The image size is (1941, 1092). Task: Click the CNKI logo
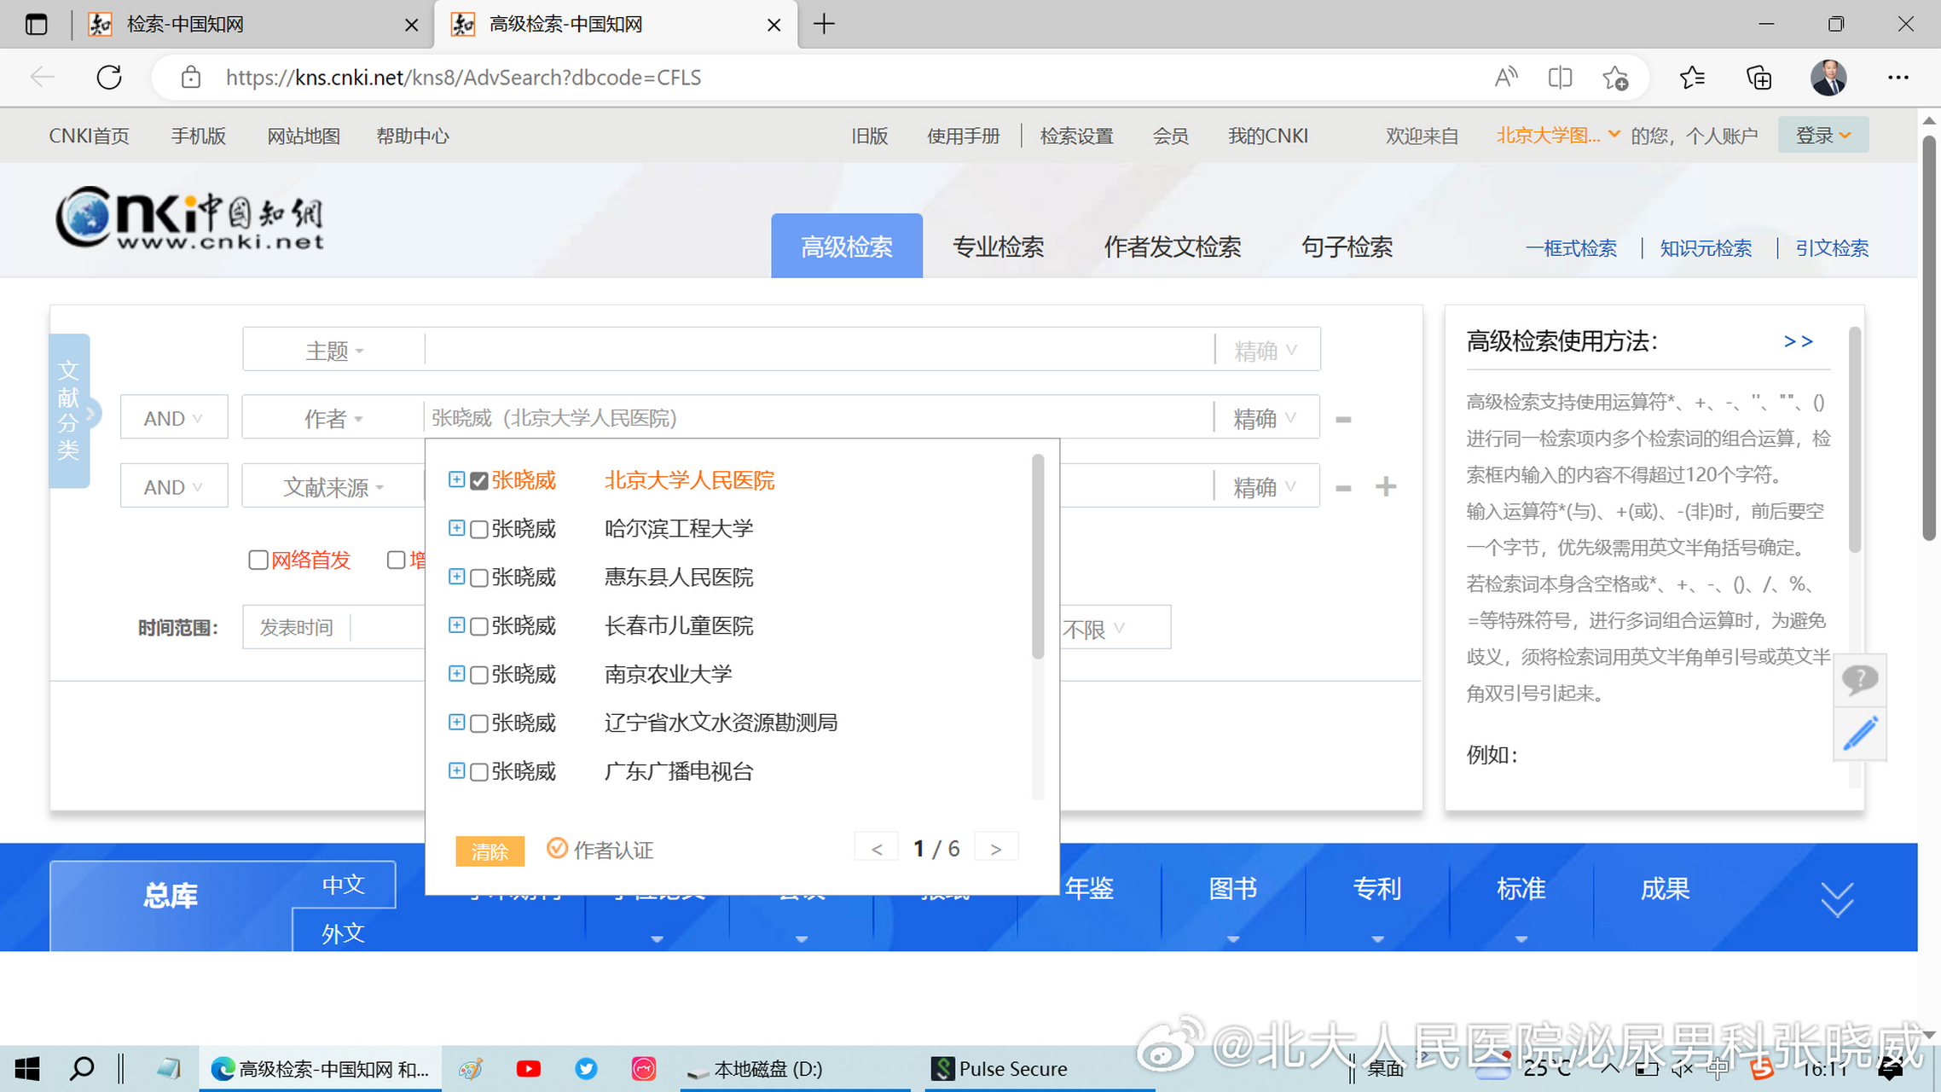pyautogui.click(x=190, y=218)
